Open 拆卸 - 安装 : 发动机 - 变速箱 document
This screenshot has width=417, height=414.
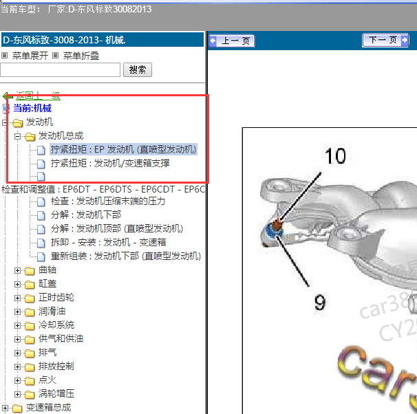click(x=109, y=242)
